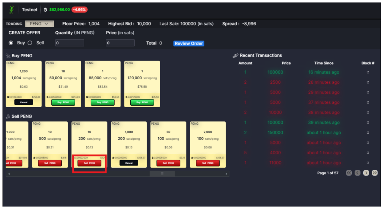Screen dimensions: 383x209
Task: Go to first transactions page
Action: click(349, 173)
